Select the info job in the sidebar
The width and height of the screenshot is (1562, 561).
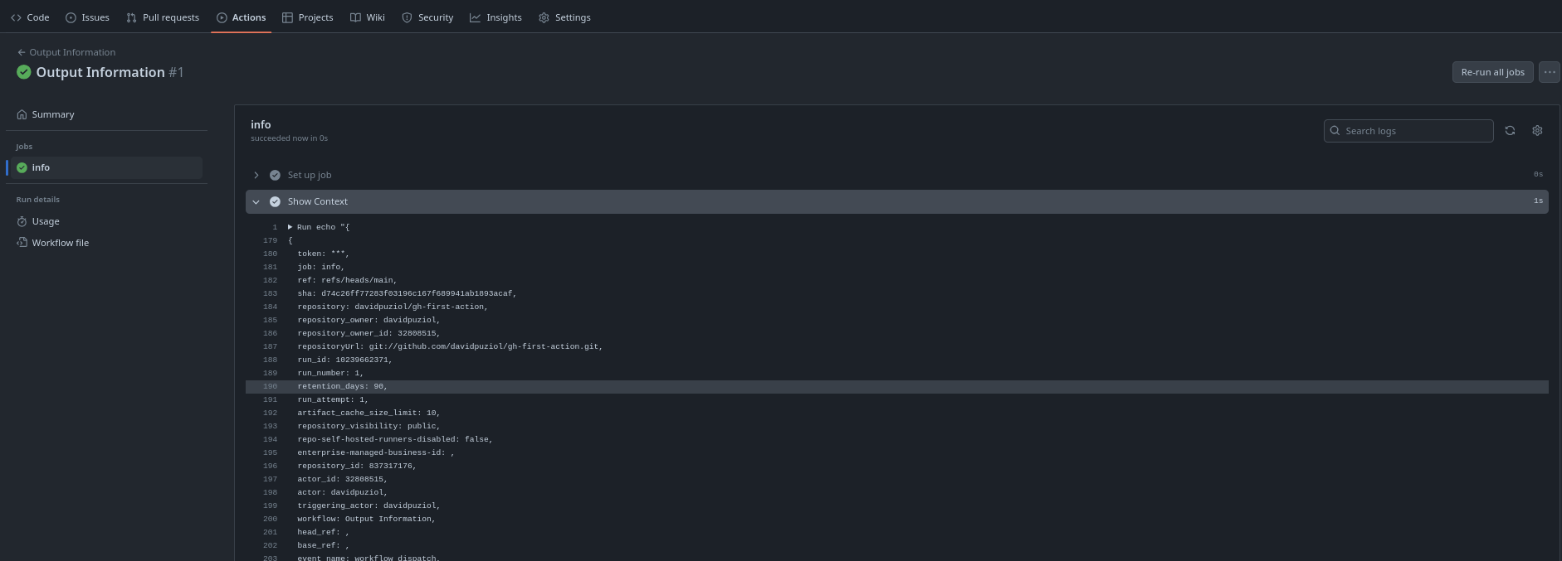(41, 167)
